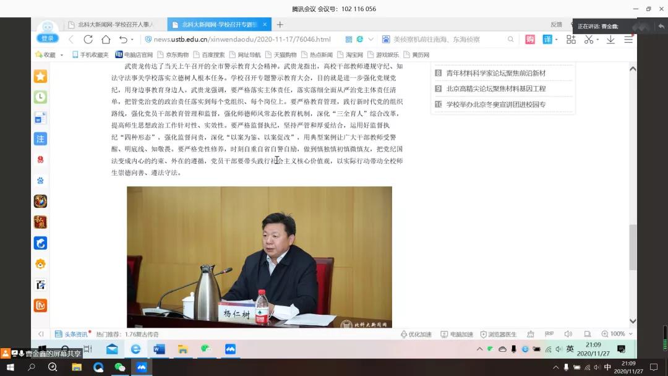Click the scrollbar up arrow
The width and height of the screenshot is (668, 376).
click(x=633, y=69)
